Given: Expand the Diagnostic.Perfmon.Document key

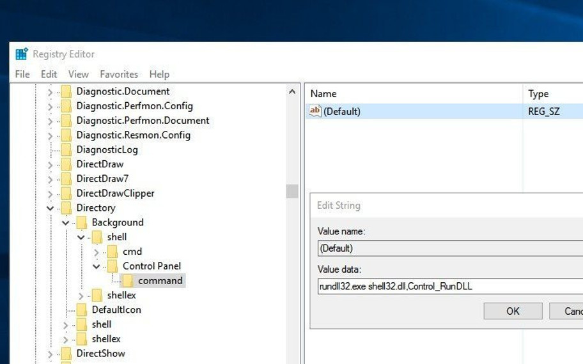Looking at the screenshot, I should [51, 121].
